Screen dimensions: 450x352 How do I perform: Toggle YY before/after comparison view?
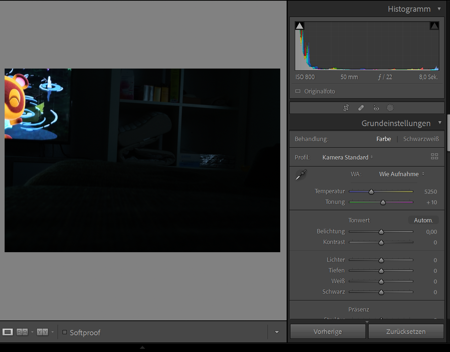[x=42, y=332]
